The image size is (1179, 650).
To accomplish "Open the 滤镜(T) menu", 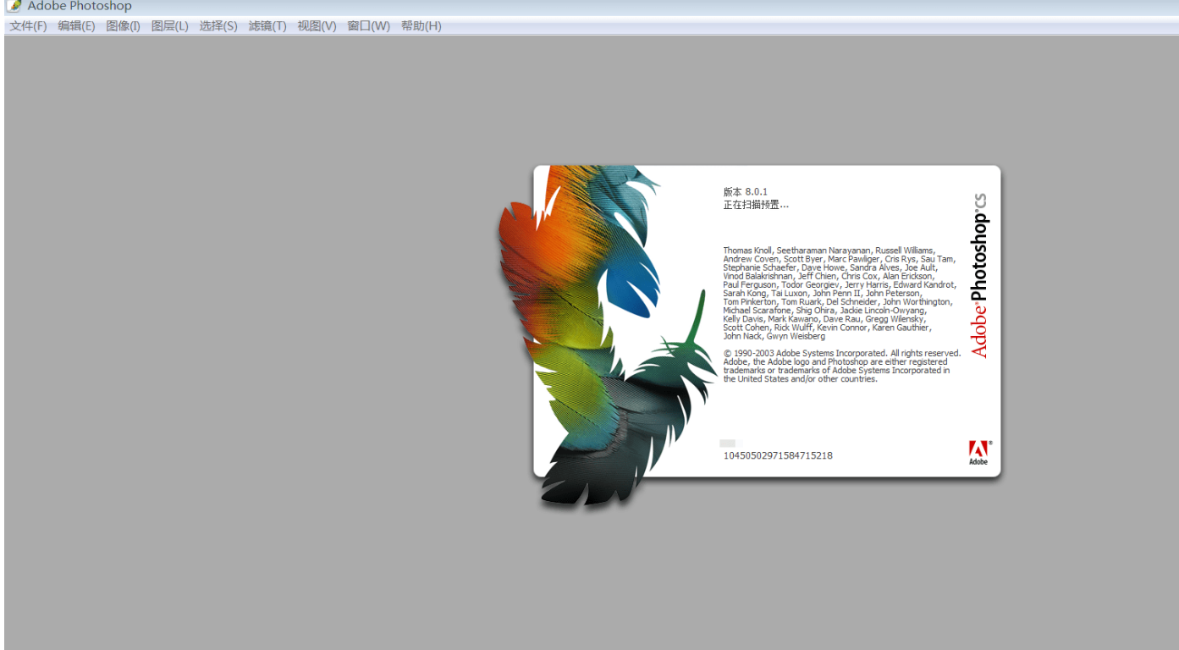I will (267, 26).
